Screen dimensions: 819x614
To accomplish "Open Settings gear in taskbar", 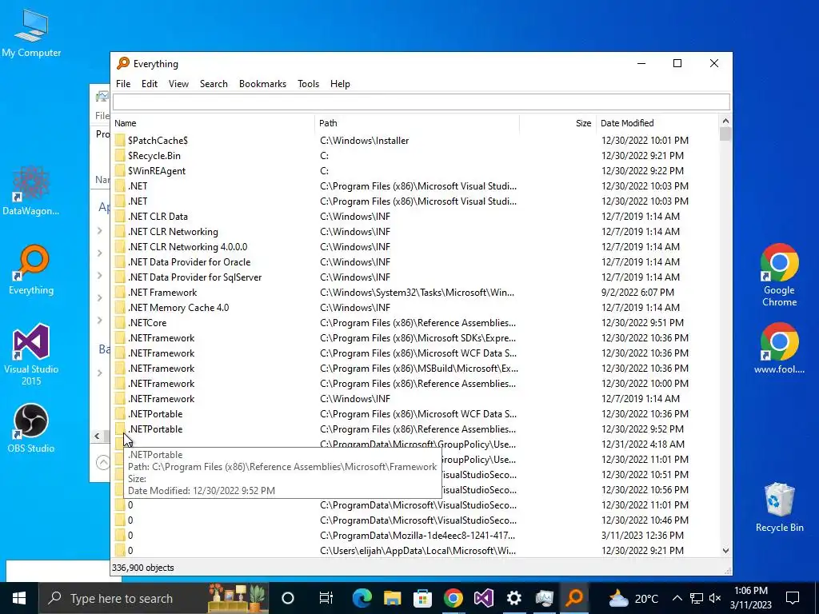I will [514, 598].
